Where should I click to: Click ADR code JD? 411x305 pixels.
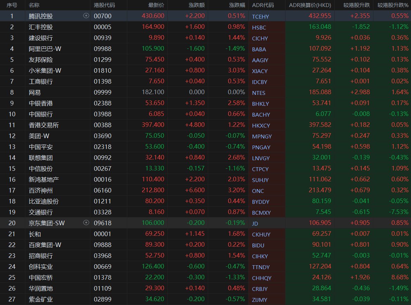tap(255, 223)
